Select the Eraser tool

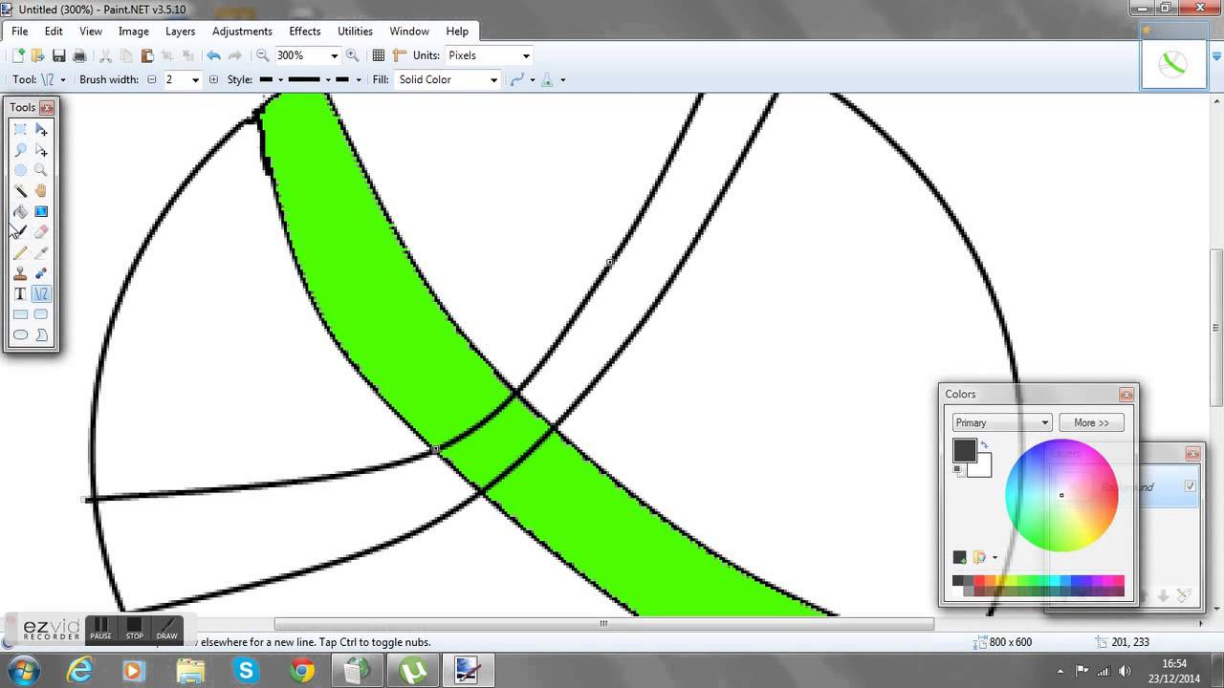point(41,232)
